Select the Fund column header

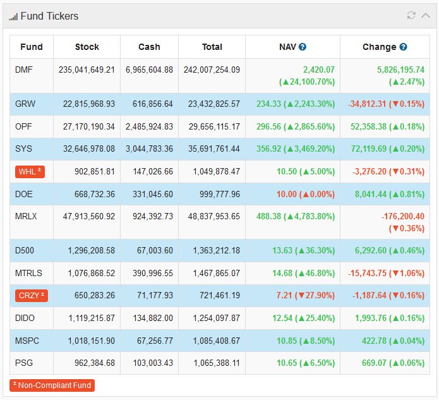[x=32, y=47]
